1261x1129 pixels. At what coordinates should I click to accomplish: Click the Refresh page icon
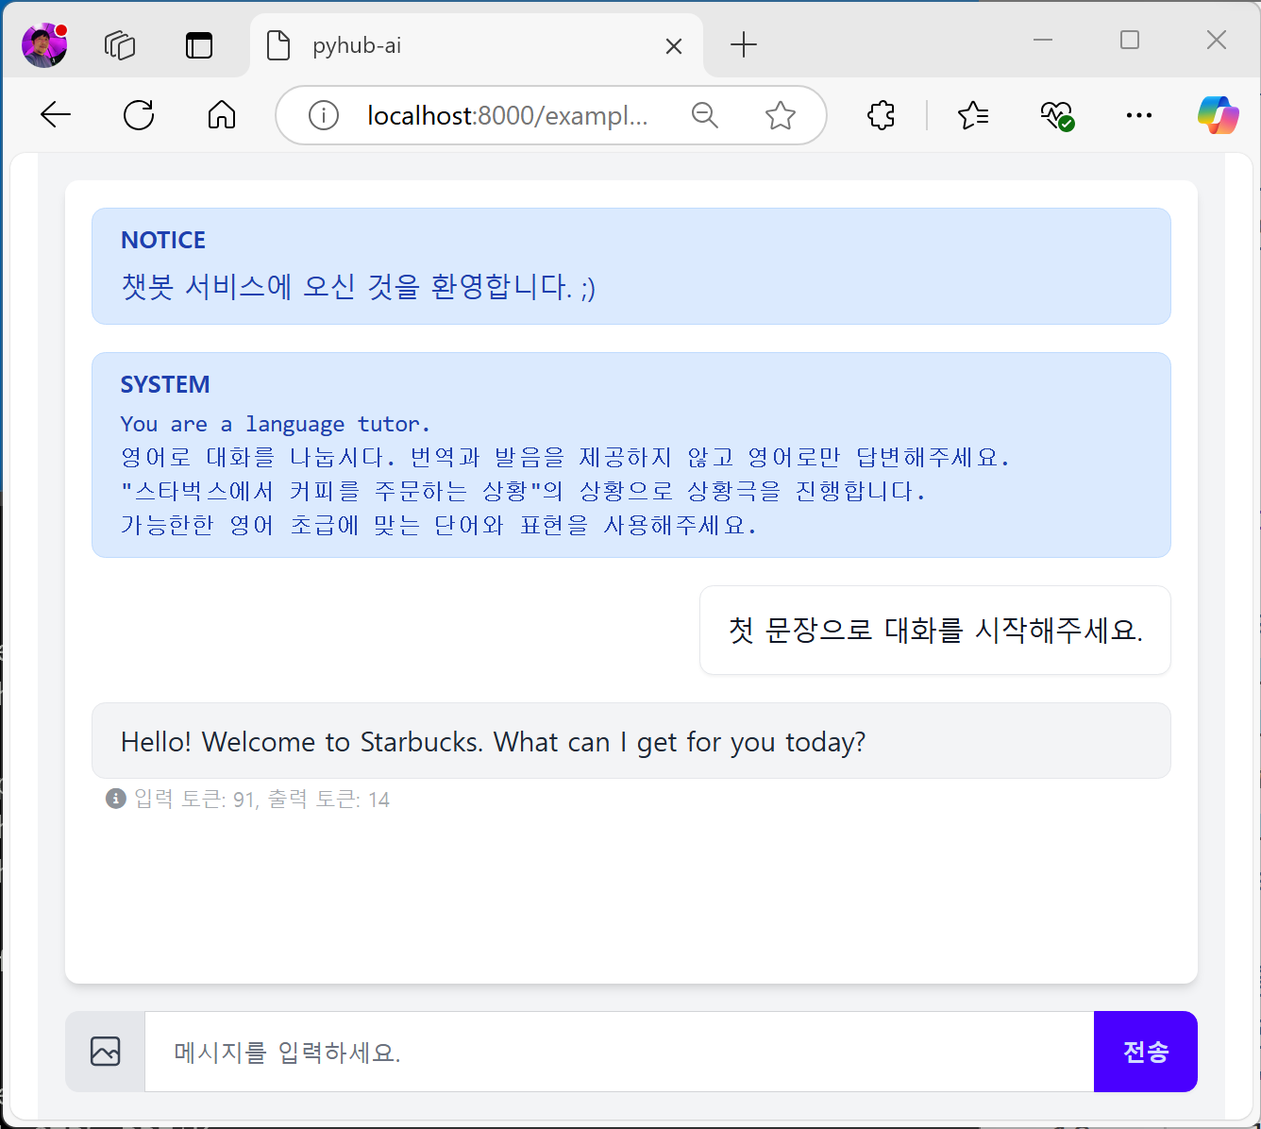(139, 115)
